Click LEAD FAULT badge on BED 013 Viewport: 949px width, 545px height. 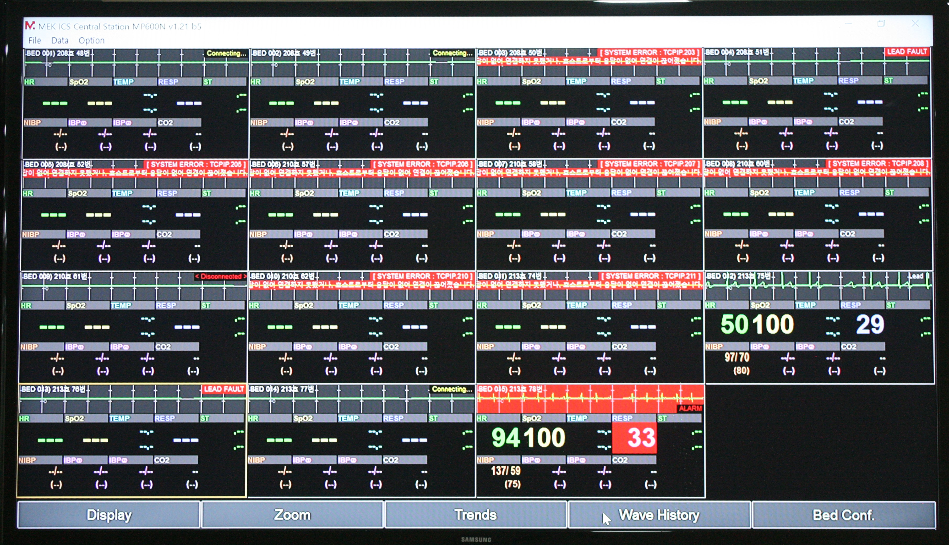[223, 389]
